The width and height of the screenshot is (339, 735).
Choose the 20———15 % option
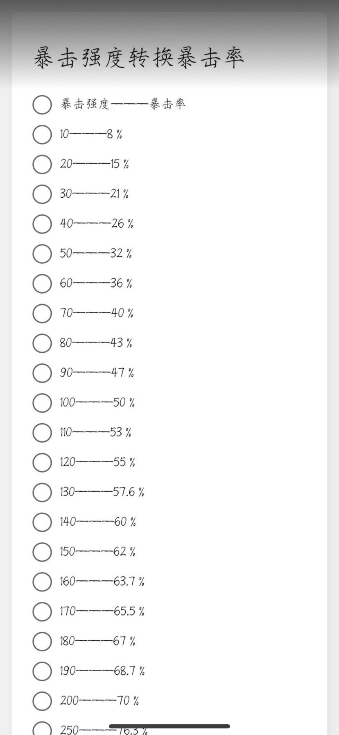(42, 164)
